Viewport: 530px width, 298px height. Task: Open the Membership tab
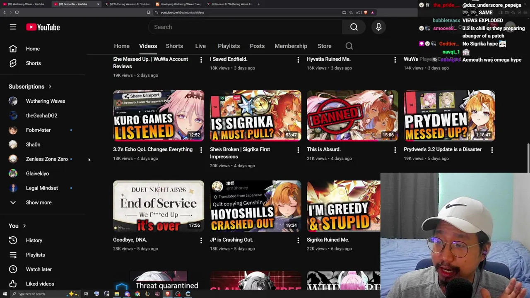tap(291, 46)
